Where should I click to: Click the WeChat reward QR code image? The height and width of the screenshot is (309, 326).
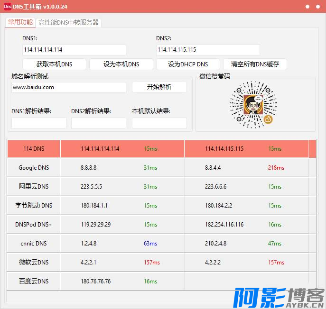coord(253,105)
